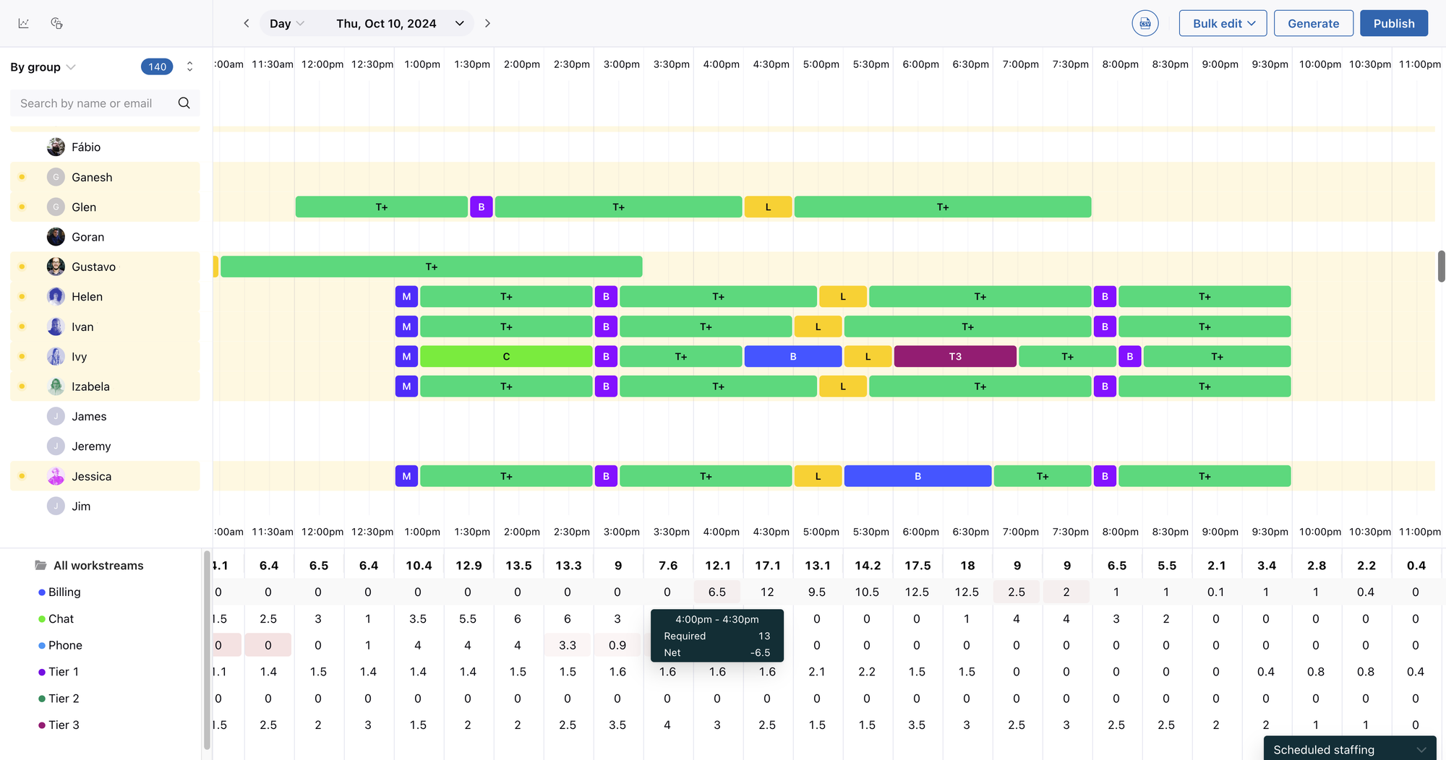
Task: Click the folder icon beside All workstreams
Action: coord(41,565)
